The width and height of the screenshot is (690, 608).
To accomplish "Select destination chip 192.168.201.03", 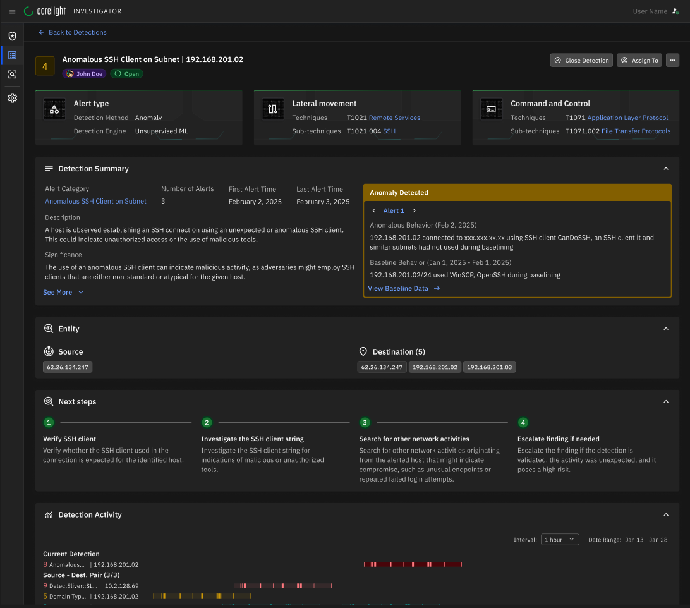I will (x=489, y=367).
